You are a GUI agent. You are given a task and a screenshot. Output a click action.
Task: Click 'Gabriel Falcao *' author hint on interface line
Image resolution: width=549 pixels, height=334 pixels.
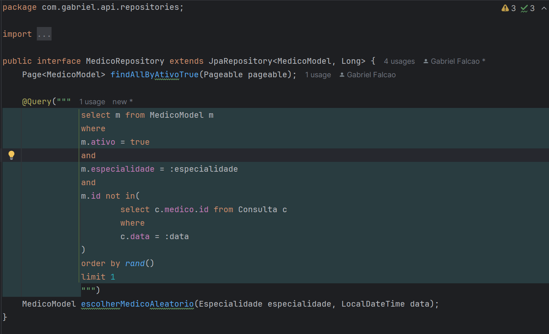[454, 61]
